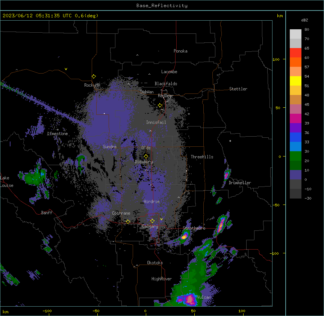Click the yellow diamond marker below RedDeer
This screenshot has height=316, width=324.
tap(160, 105)
